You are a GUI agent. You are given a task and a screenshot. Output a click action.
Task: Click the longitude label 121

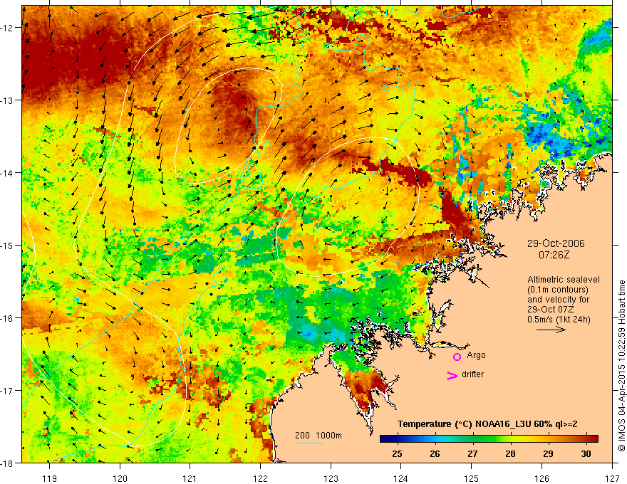tap(190, 478)
